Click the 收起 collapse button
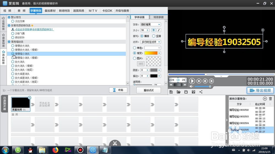Image resolution: width=275 pixels, height=154 pixels. 118,90
